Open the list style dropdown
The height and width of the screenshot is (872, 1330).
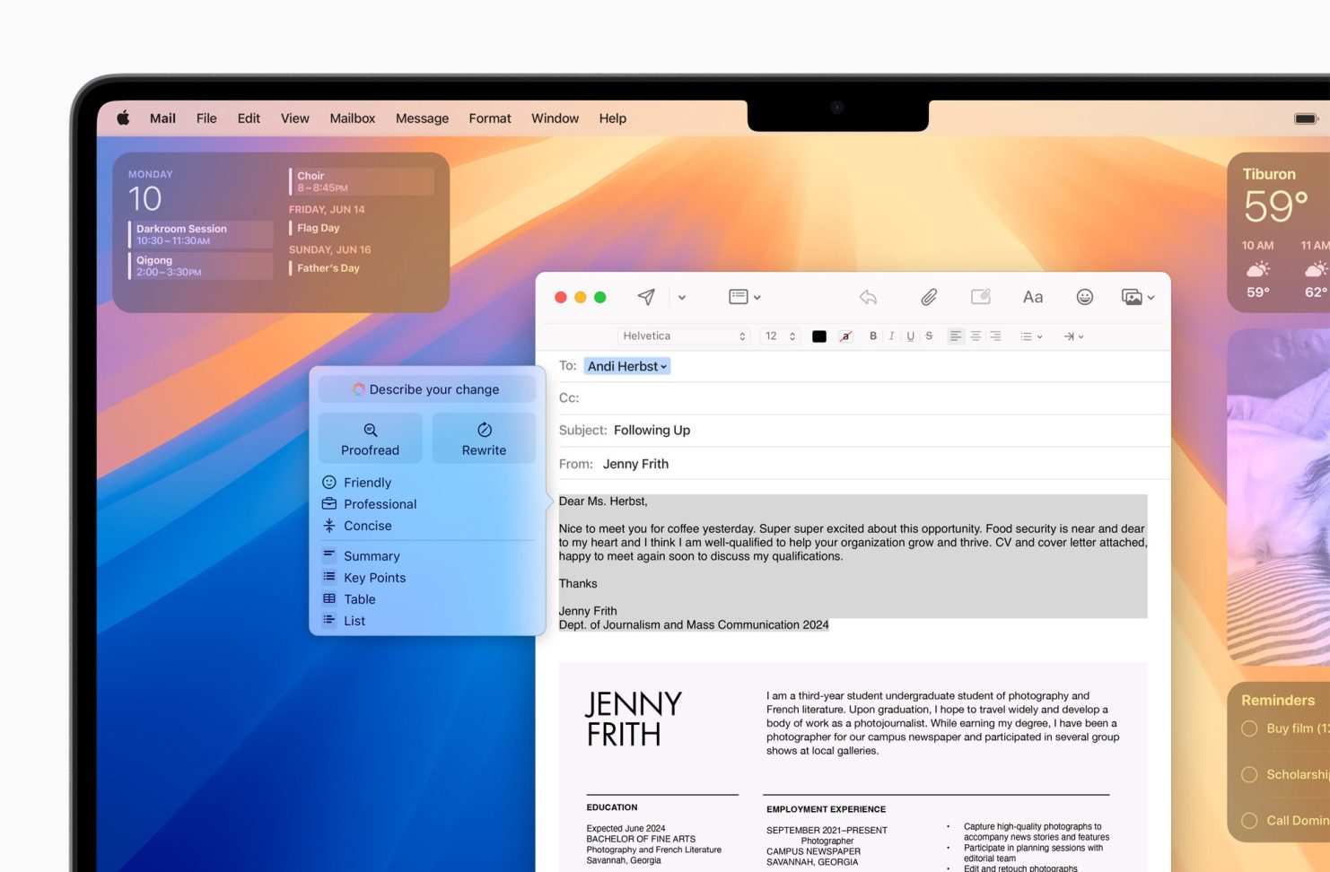(x=1031, y=336)
